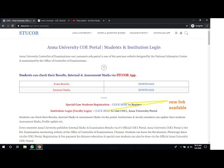
Task: Open the Incognito profile indicator
Action: tap(197, 26)
